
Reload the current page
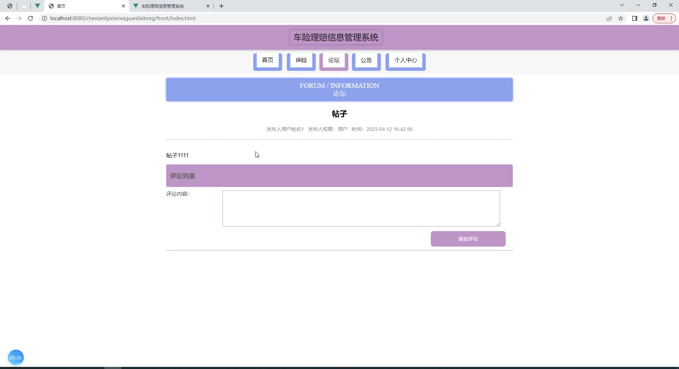(30, 18)
